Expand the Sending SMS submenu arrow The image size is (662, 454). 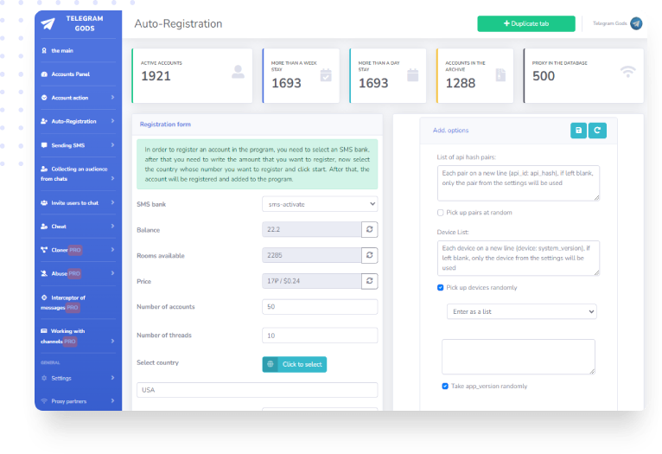point(112,145)
